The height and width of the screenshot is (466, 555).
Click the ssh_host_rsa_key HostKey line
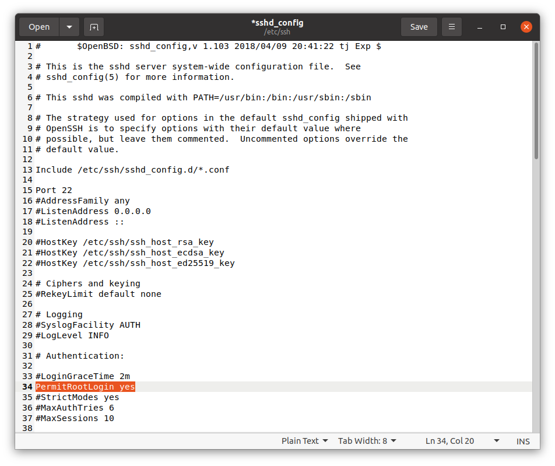[x=125, y=242]
